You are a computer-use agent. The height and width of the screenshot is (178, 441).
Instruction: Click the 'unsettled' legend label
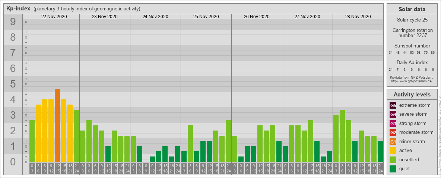pyautogui.click(x=409, y=159)
